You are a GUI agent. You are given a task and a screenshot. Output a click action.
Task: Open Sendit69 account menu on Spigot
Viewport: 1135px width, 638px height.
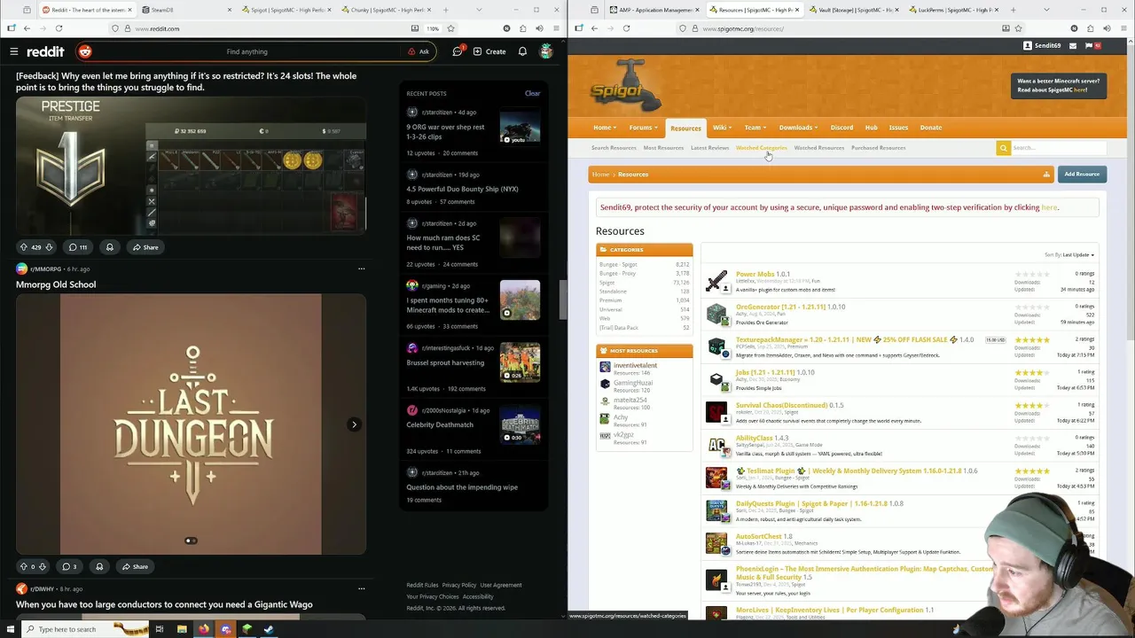(1042, 45)
